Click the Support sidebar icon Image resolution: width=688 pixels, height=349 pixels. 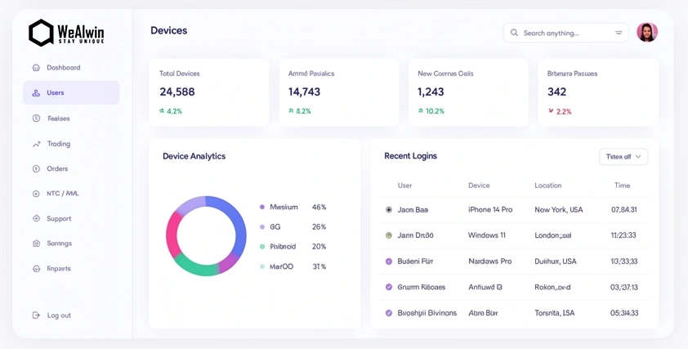click(36, 218)
